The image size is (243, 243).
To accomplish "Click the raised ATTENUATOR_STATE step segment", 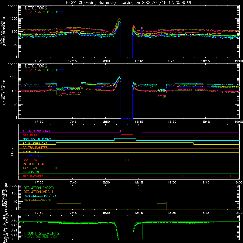I will click(x=131, y=130).
